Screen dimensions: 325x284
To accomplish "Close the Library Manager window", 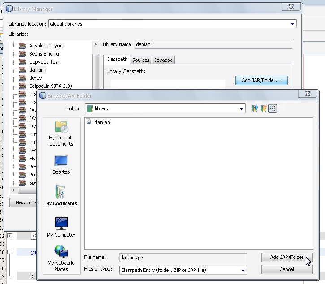I will tap(291, 7).
